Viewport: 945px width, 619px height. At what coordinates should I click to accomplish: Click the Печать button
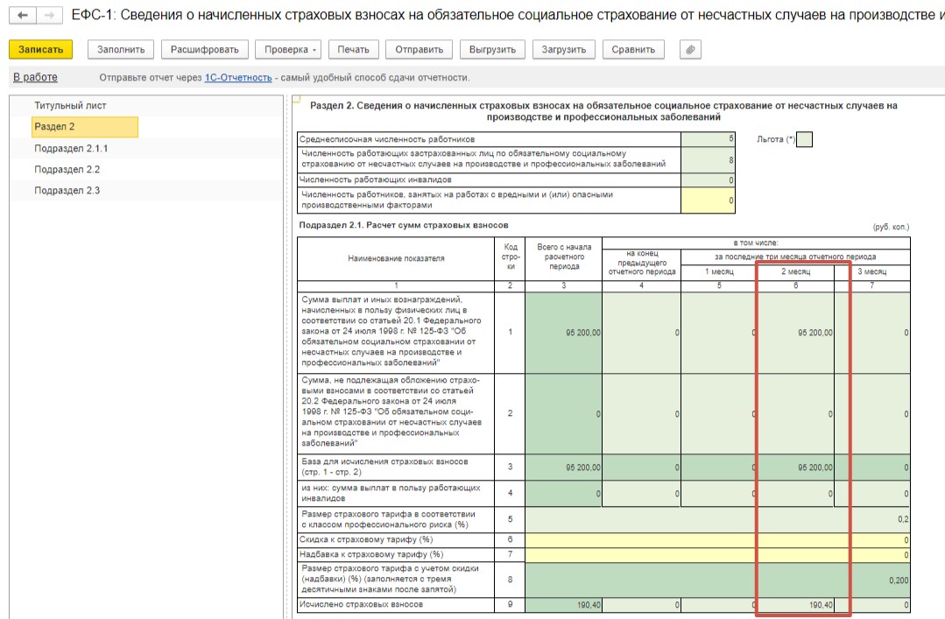(353, 49)
